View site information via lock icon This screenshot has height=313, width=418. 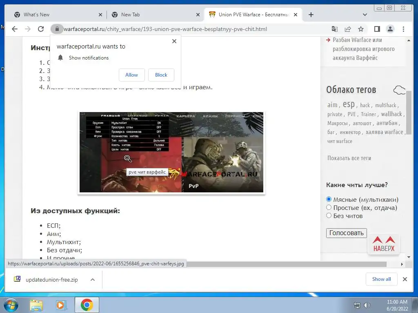coord(57,29)
